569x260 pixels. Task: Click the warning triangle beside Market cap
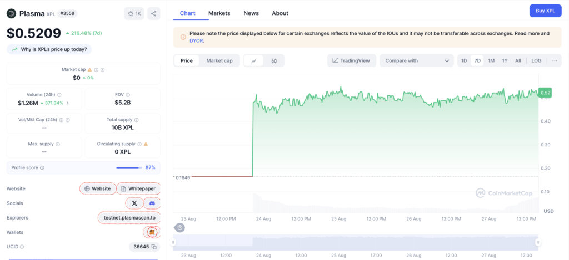(89, 69)
